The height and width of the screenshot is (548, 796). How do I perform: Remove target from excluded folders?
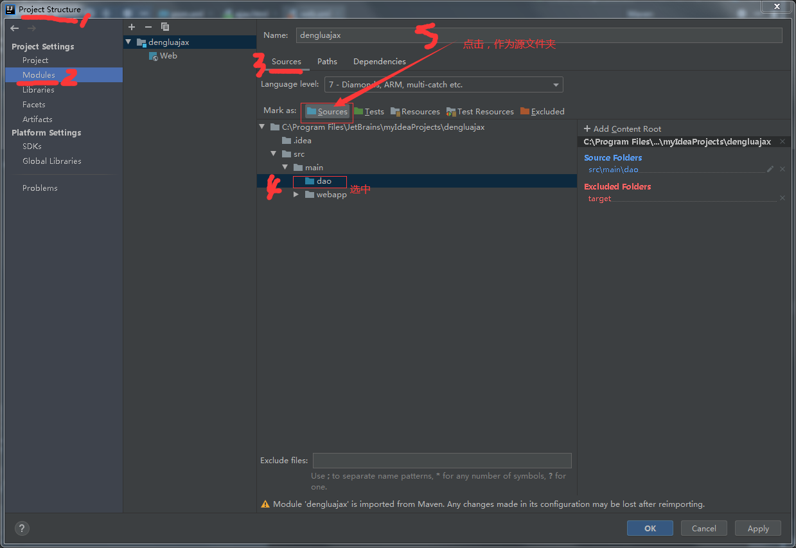point(783,199)
